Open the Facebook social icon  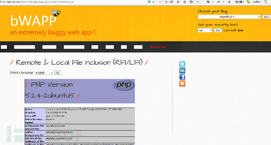pos(182,77)
